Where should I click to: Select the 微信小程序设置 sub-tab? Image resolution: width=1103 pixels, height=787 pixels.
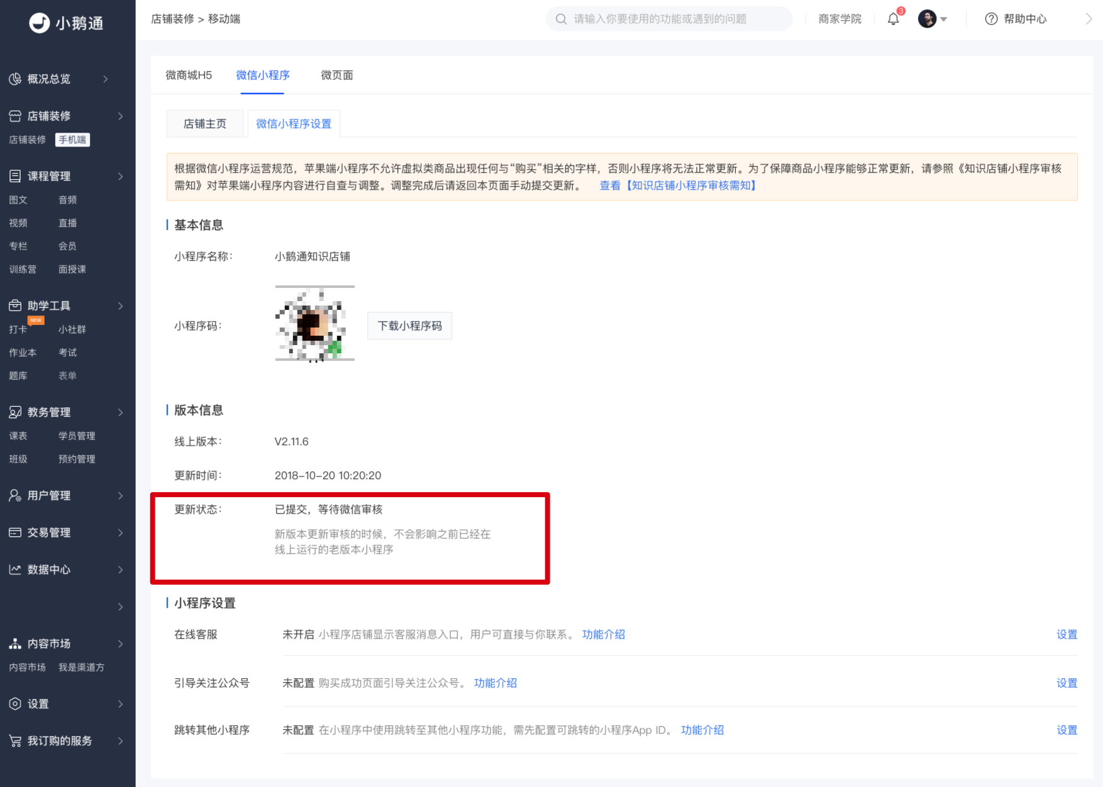click(x=294, y=124)
